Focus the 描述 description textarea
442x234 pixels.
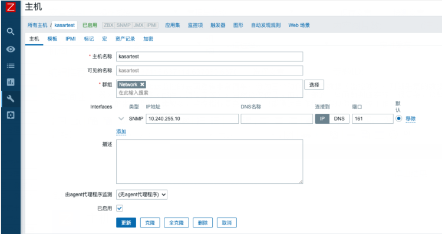coord(209,162)
